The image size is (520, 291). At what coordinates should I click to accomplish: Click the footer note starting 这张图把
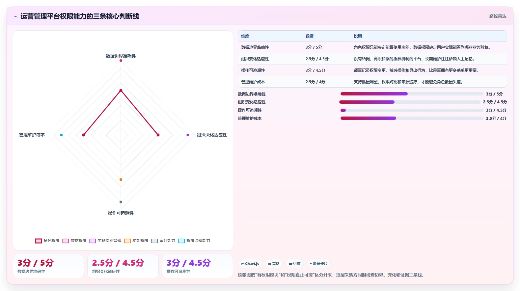[x=332, y=275]
